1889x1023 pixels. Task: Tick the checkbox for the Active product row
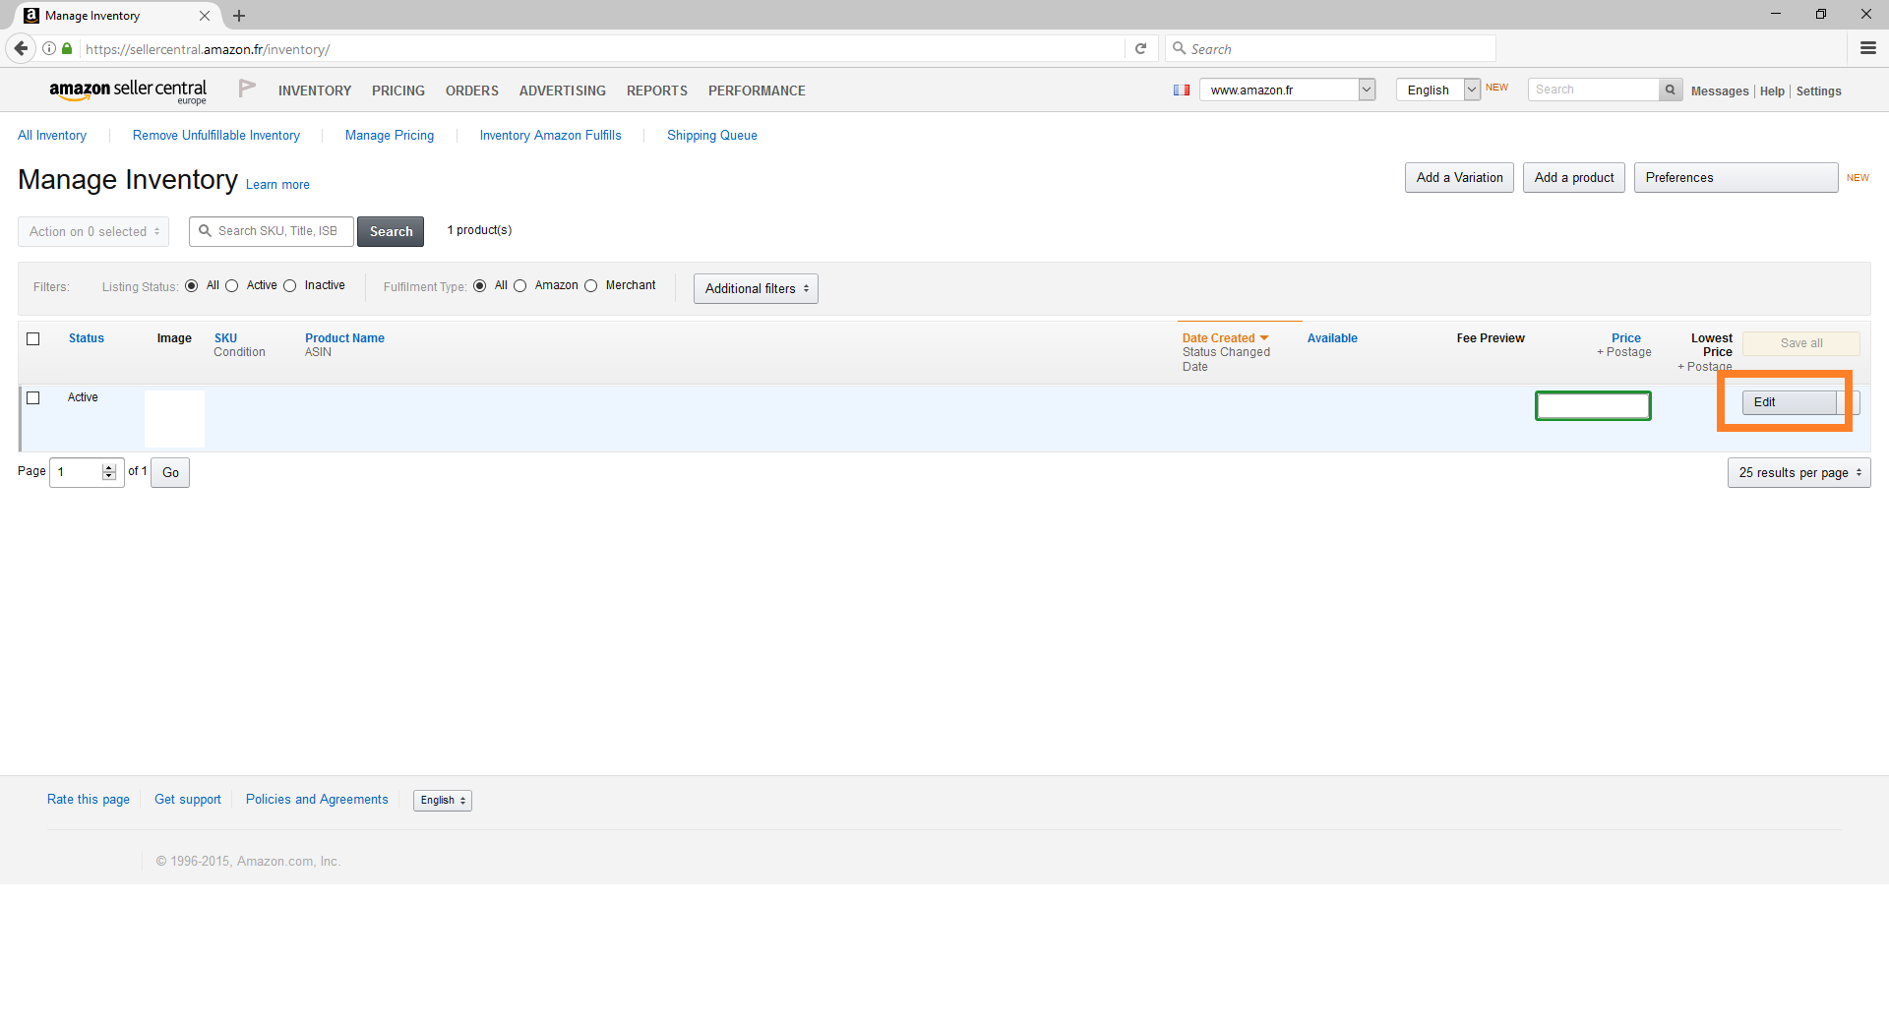coord(33,397)
